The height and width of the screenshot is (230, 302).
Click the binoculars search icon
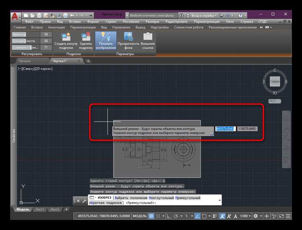pos(181,15)
